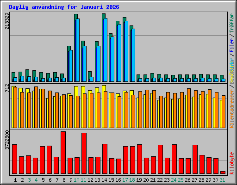Click the red kilobyte bar for day 24
237x185 pixels.
(174, 159)
